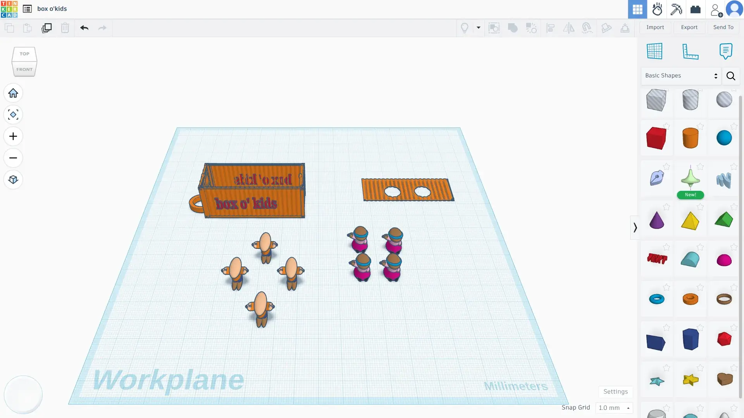This screenshot has height=418, width=744.
Task: Favorite the purple Cone with star
Action: tap(666, 207)
